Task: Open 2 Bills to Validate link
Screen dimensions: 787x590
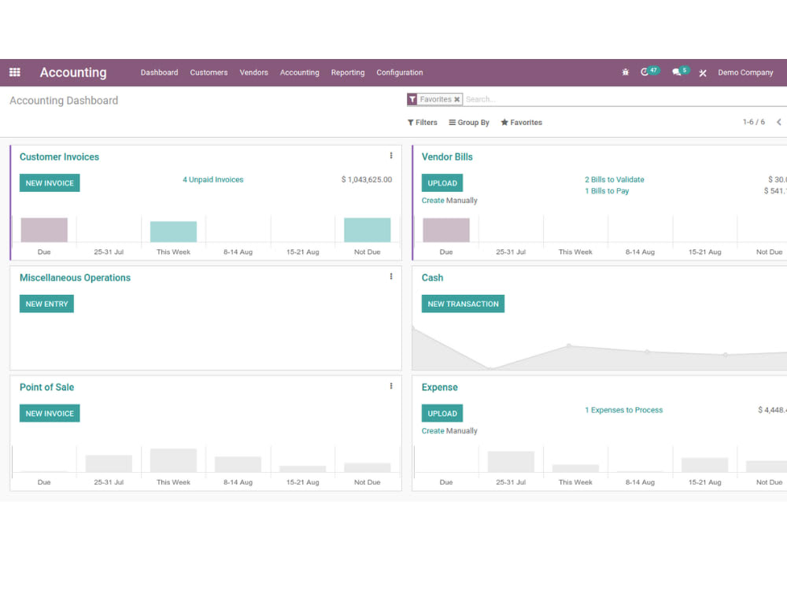Action: pos(615,179)
